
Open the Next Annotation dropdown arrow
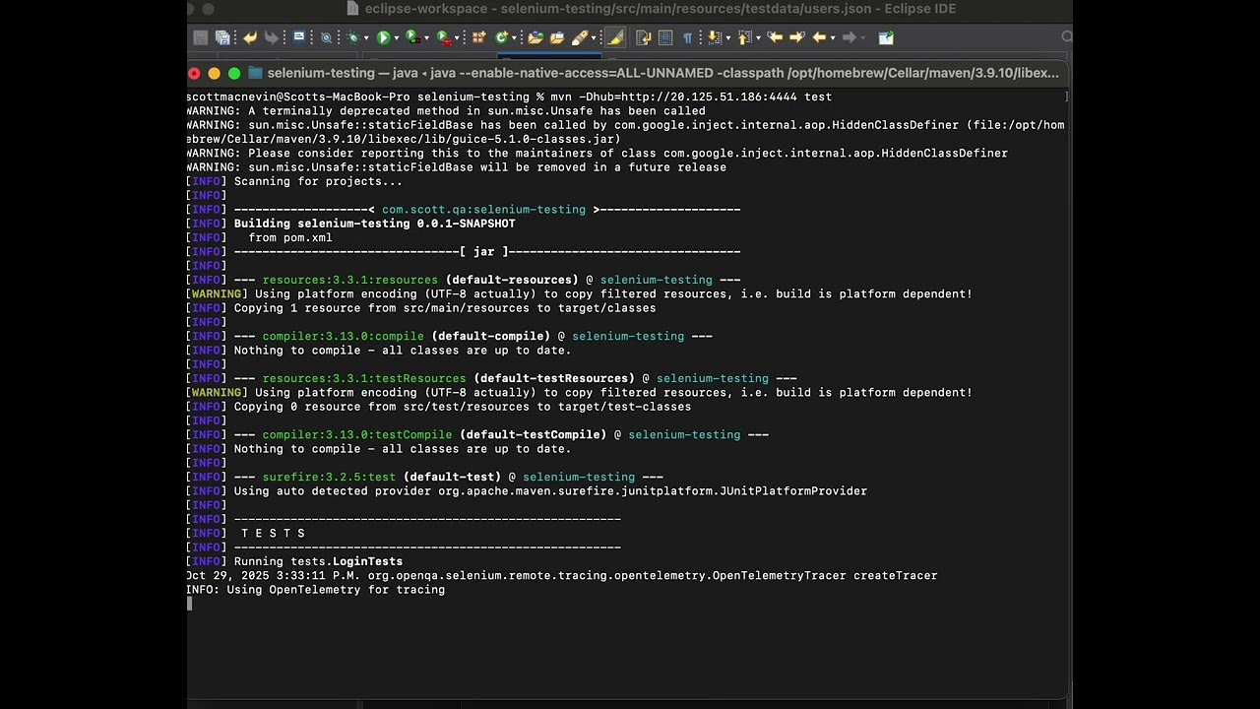(728, 38)
